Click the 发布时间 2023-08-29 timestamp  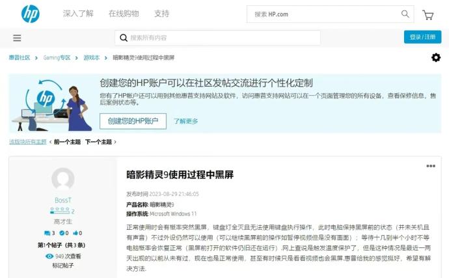(x=163, y=194)
